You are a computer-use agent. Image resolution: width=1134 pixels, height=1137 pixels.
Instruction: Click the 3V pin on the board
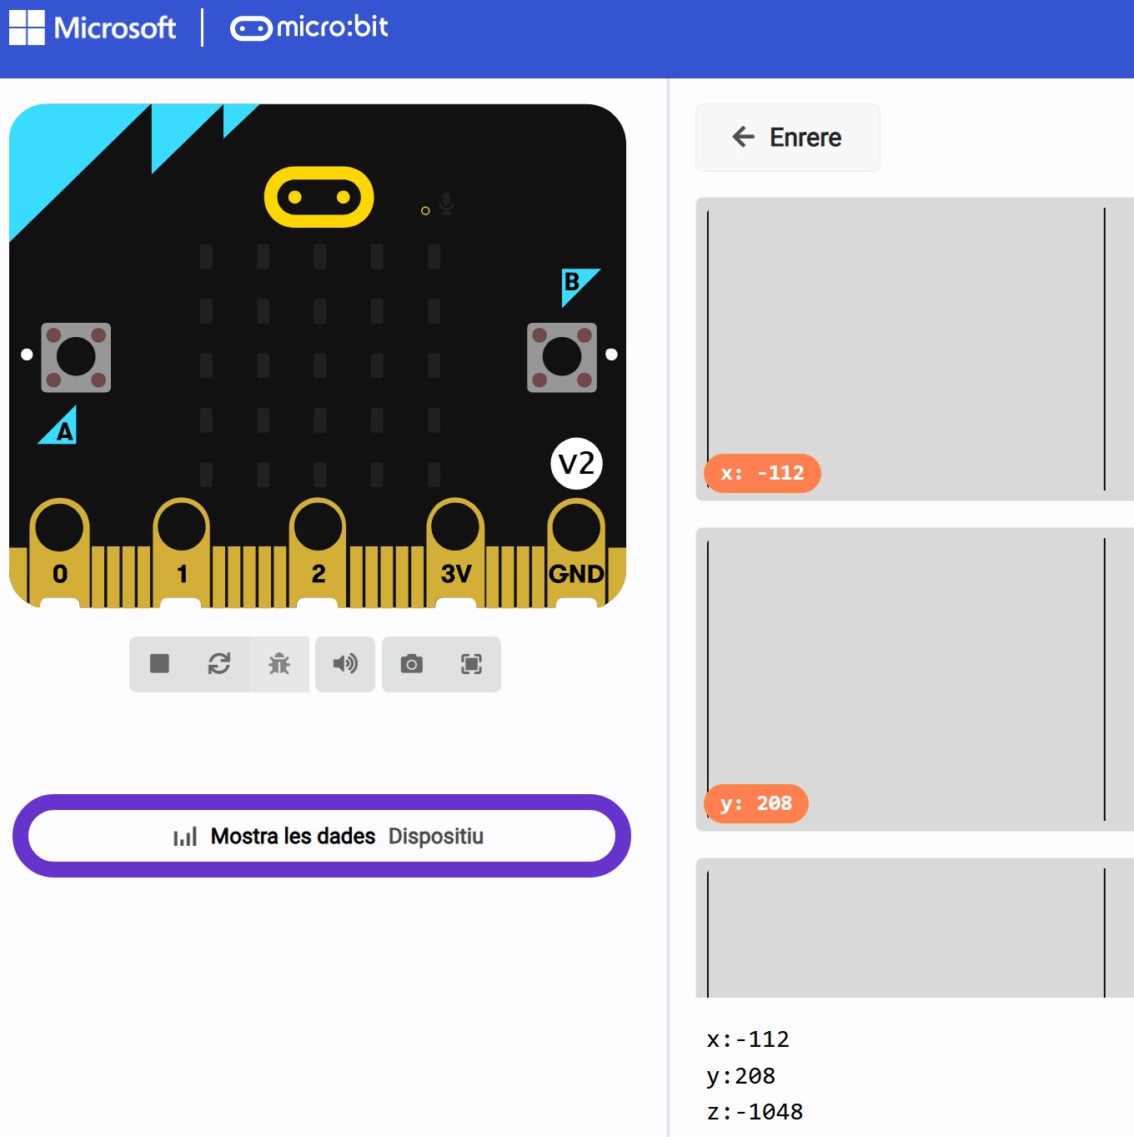click(455, 529)
